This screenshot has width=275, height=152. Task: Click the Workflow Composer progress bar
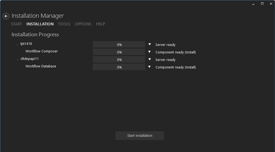pyautogui.click(x=119, y=52)
